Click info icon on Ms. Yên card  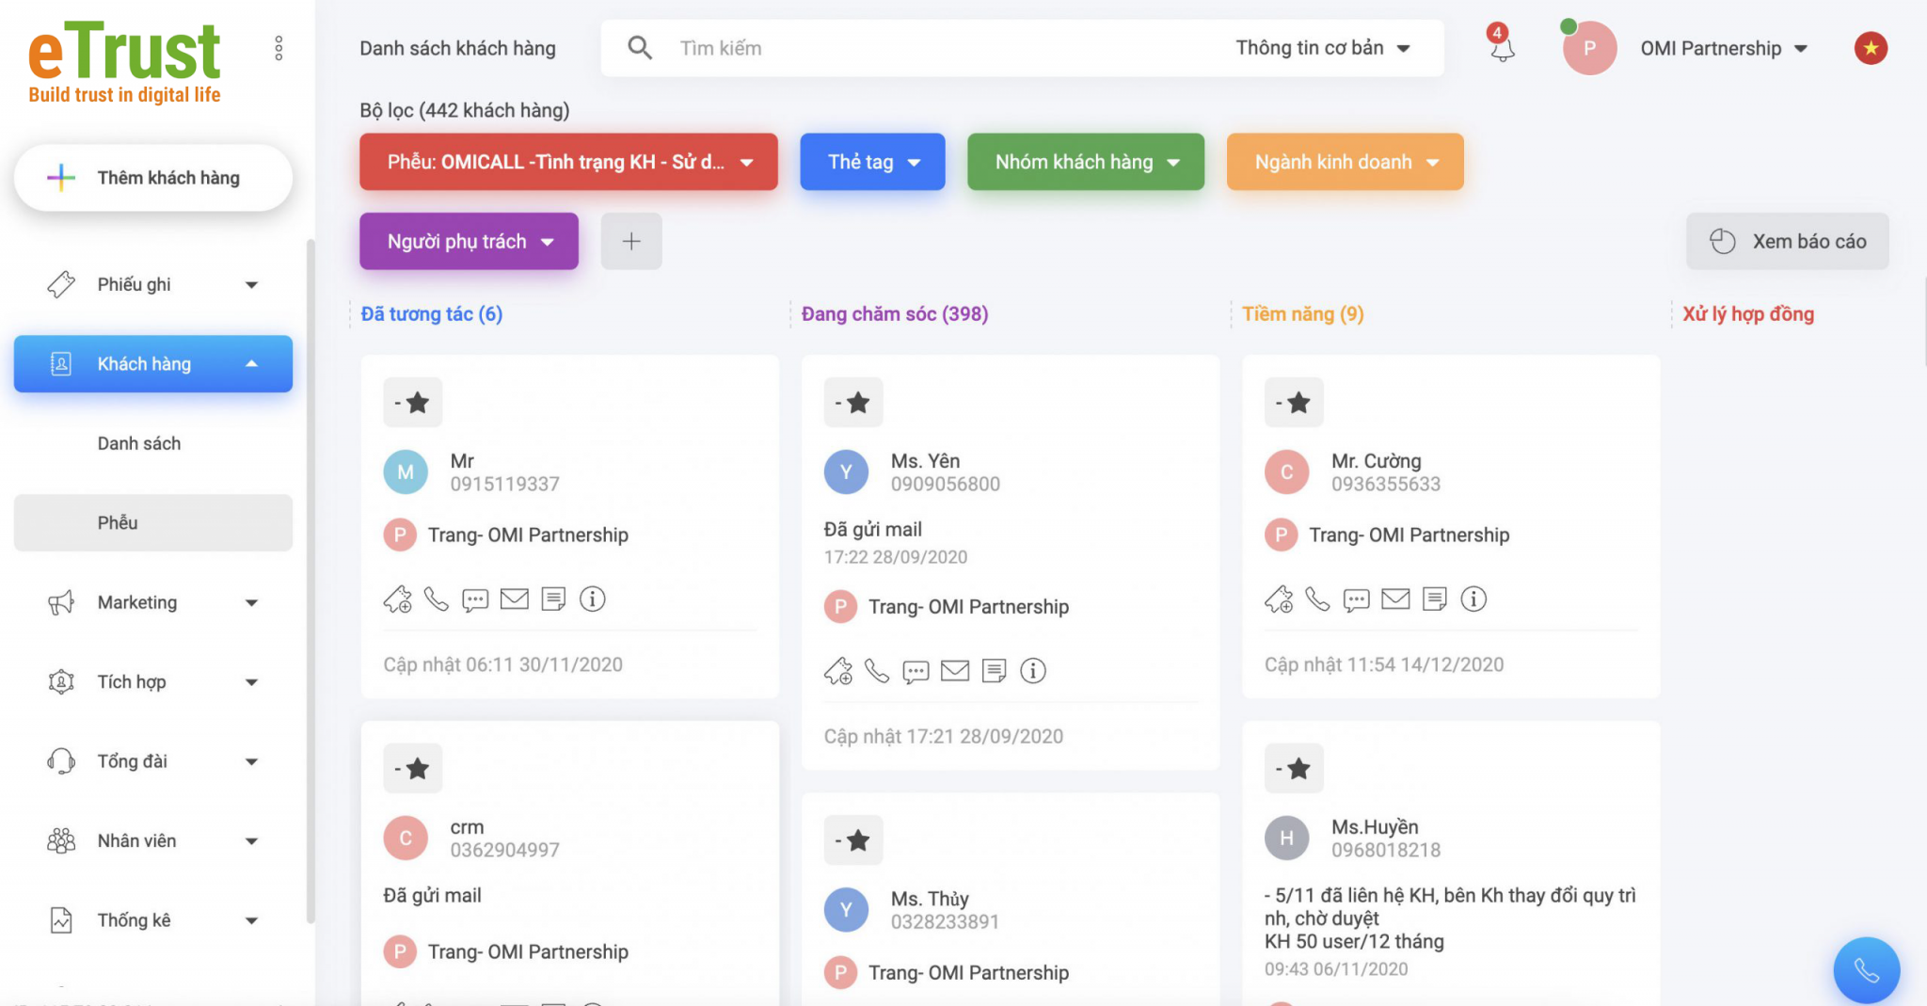tap(1033, 671)
